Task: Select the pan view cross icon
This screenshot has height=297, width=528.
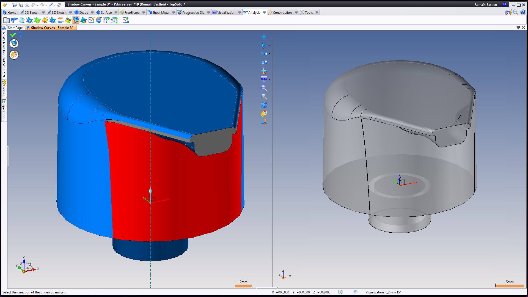Action: pos(264,37)
